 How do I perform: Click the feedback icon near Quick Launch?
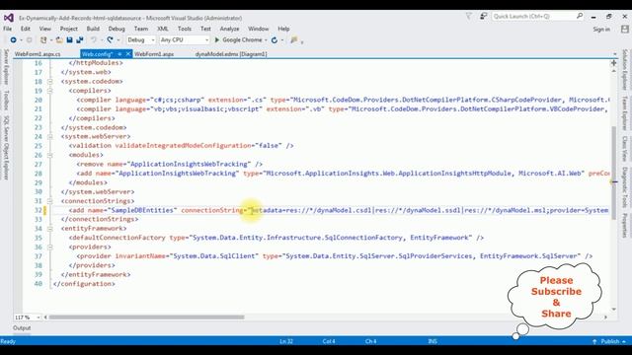483,16
